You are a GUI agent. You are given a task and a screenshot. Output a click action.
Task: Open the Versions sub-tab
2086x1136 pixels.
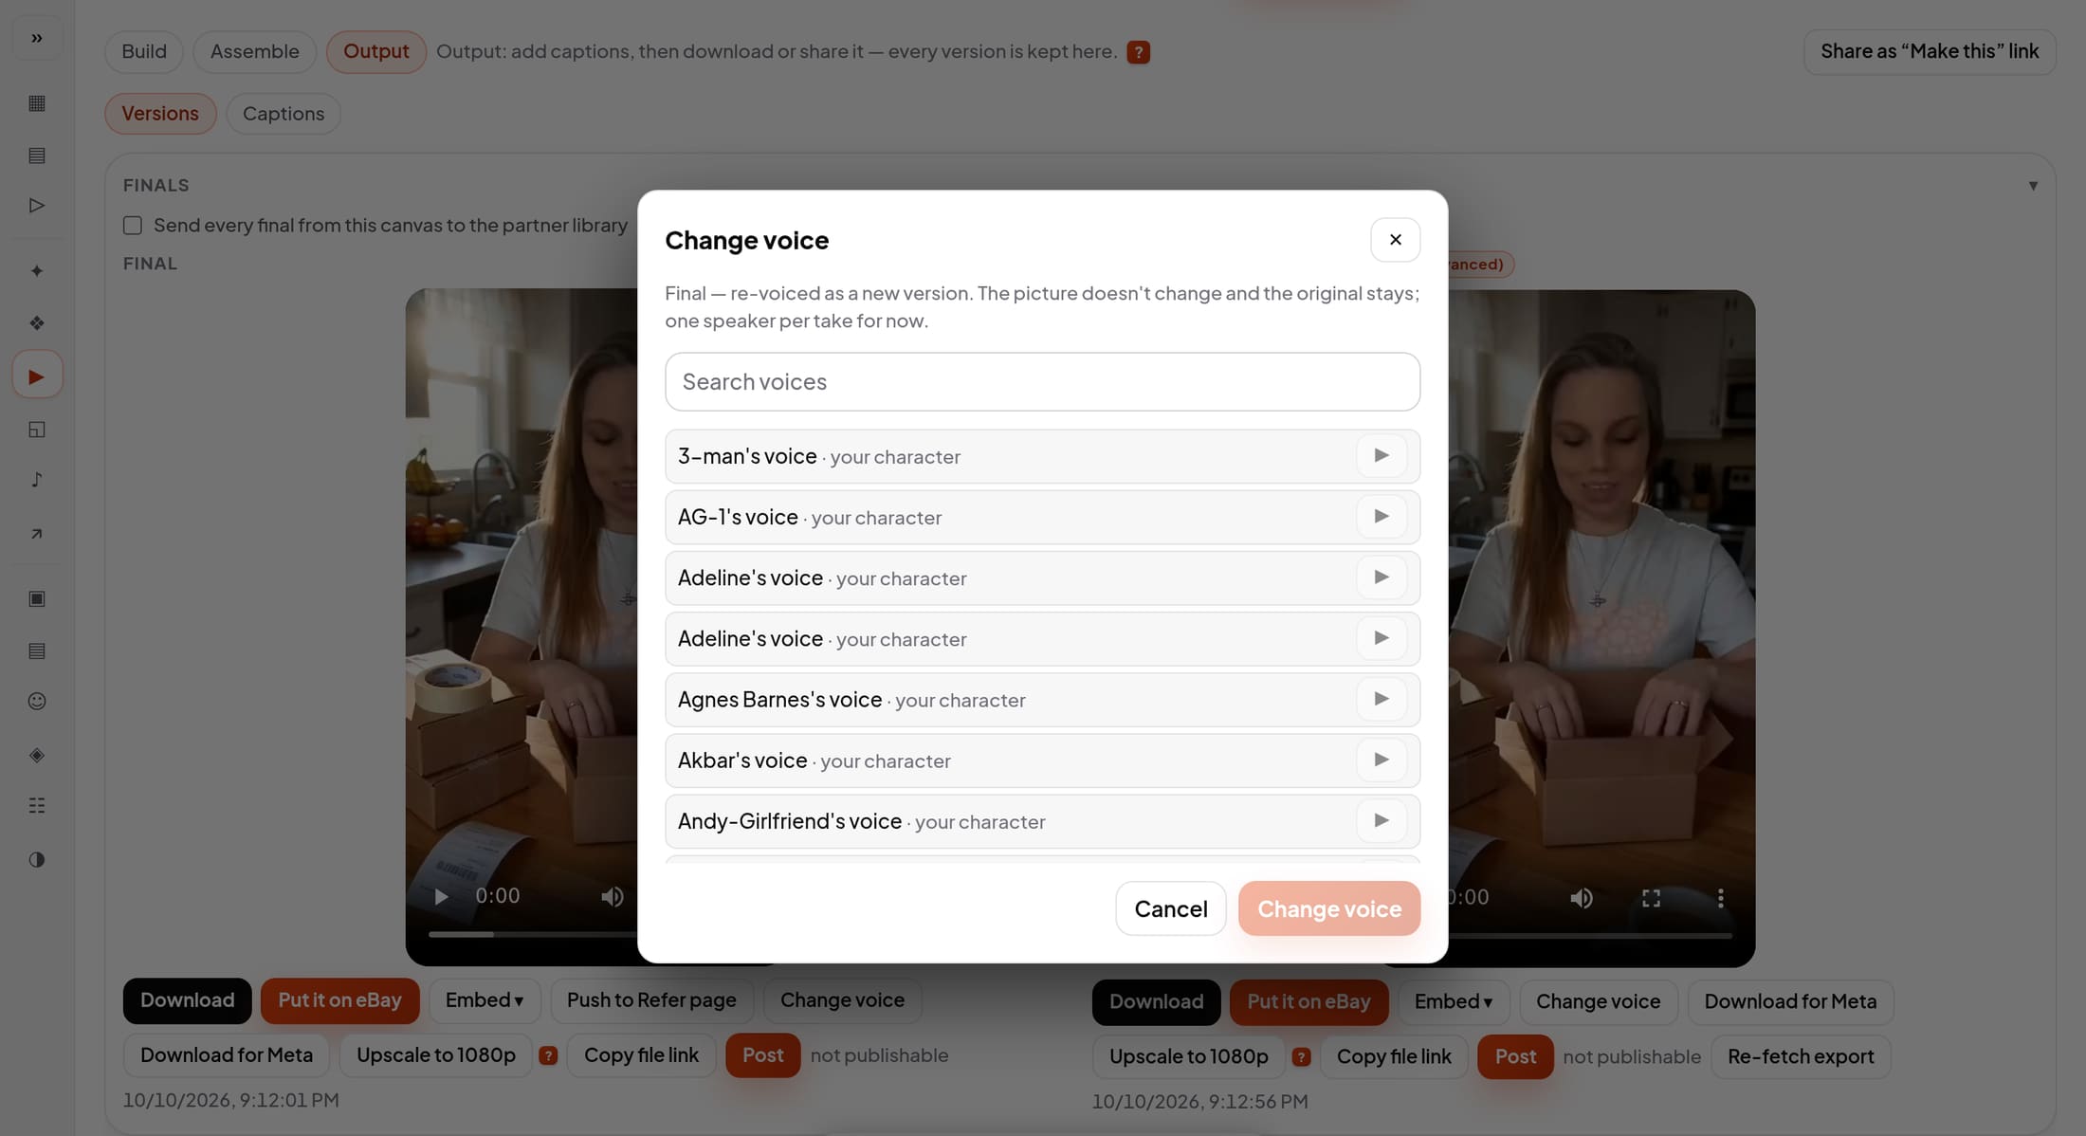pyautogui.click(x=160, y=114)
